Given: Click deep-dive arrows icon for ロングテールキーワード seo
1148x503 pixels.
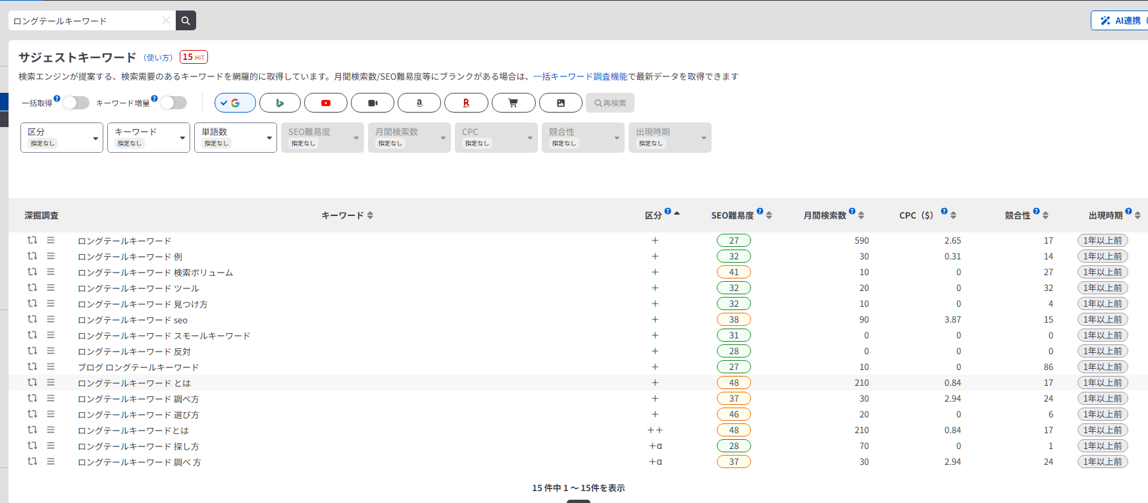Looking at the screenshot, I should [32, 319].
